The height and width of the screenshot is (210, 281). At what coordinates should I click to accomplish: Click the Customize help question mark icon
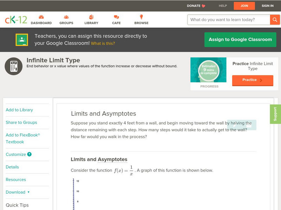(x=30, y=154)
